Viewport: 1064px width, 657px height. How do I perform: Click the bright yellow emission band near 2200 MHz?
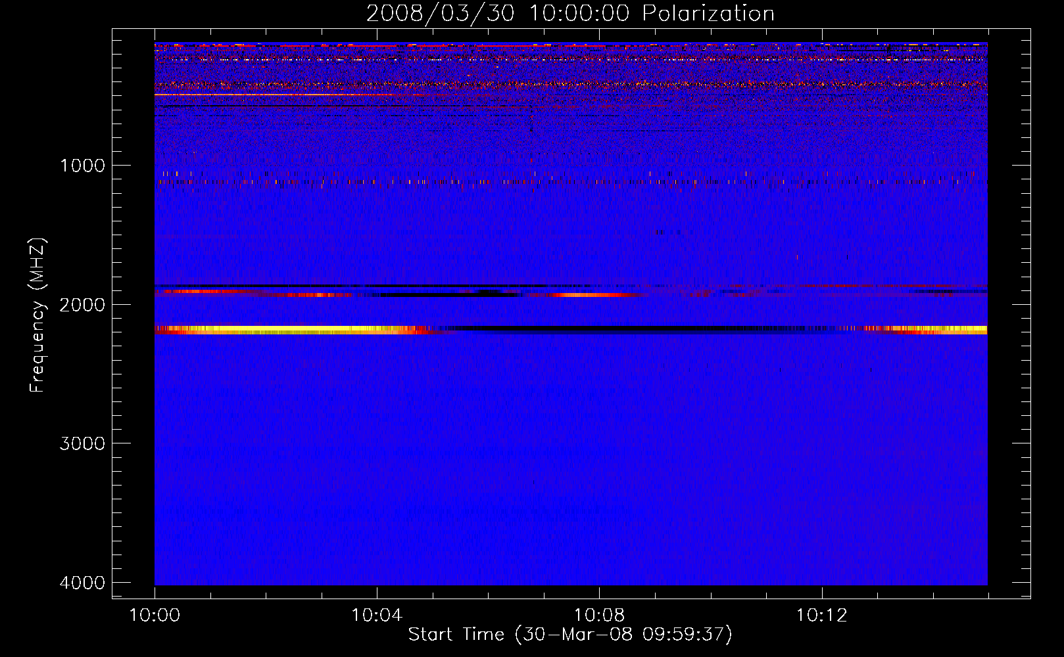pos(293,330)
